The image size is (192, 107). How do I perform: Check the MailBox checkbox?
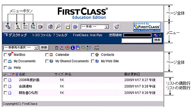pyautogui.click(x=5, y=55)
